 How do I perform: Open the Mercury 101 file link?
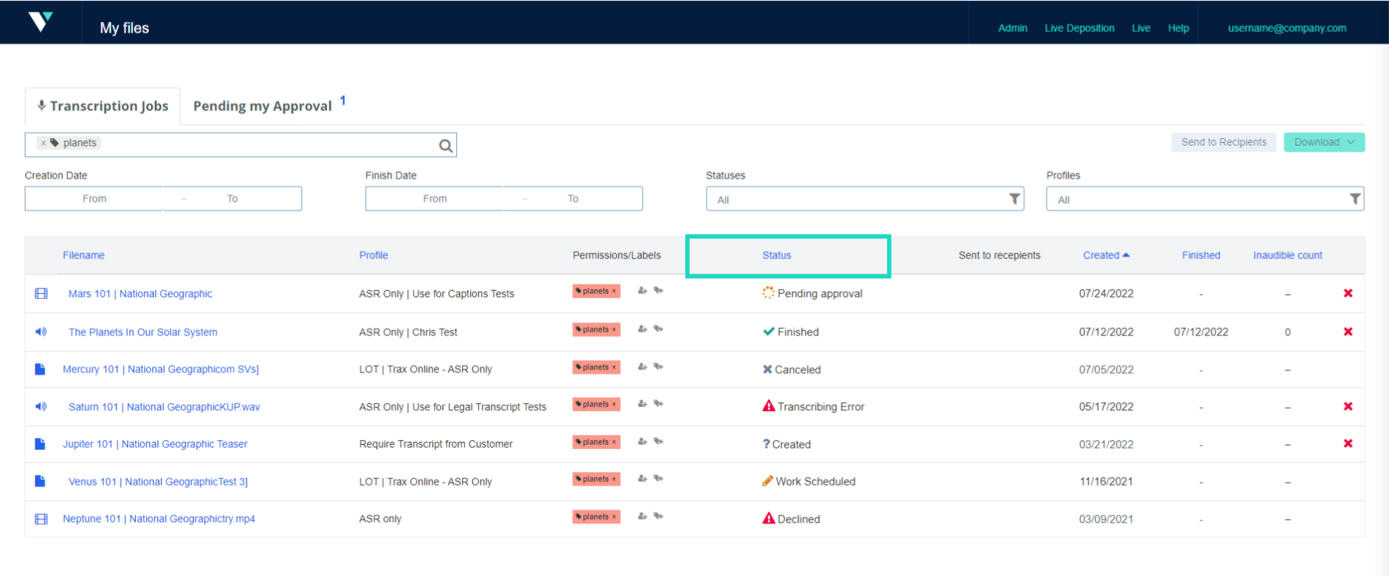click(x=161, y=370)
